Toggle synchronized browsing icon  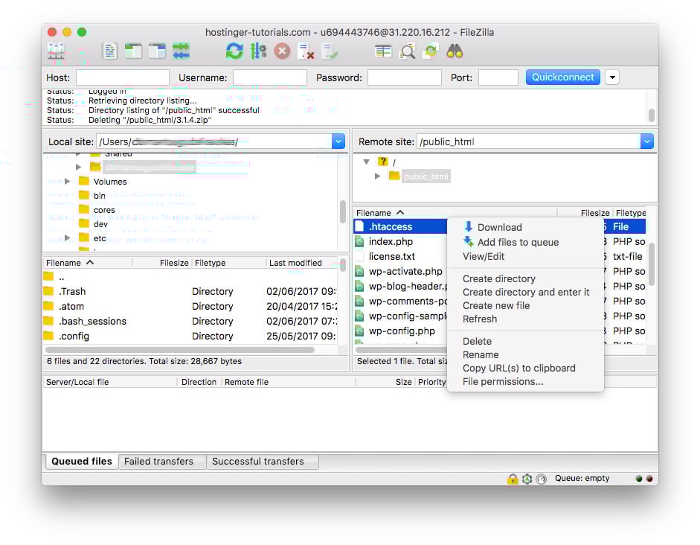(x=431, y=51)
